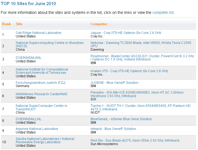Open the Tianhe-1 NUDT TH-1 Cluster link

140,107
